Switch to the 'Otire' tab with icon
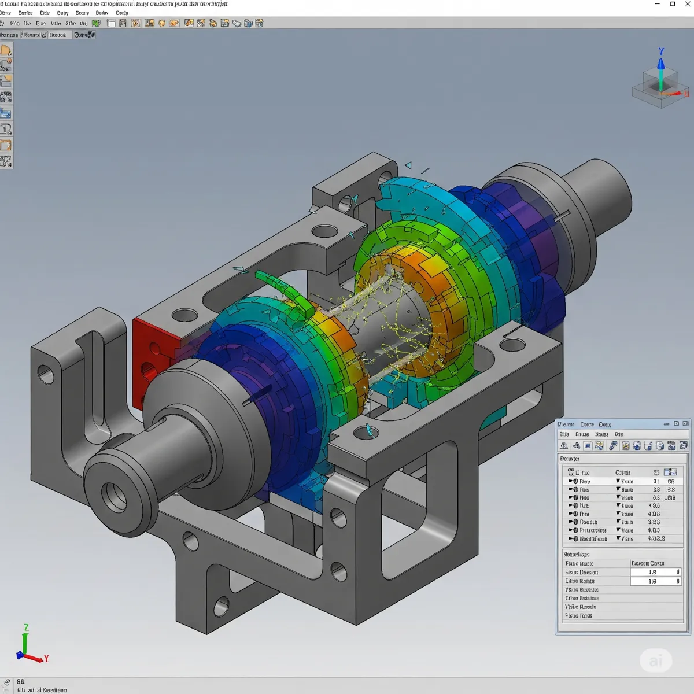This screenshot has width=694, height=694. pos(84,35)
